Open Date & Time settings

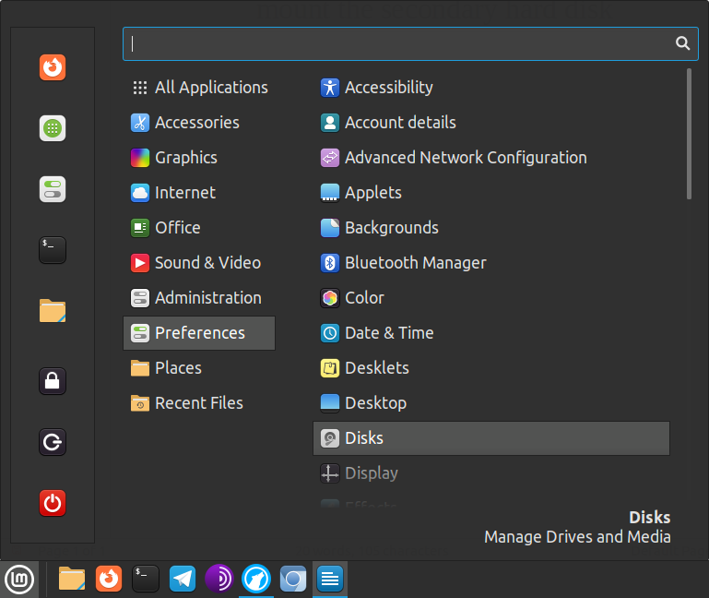click(x=491, y=333)
